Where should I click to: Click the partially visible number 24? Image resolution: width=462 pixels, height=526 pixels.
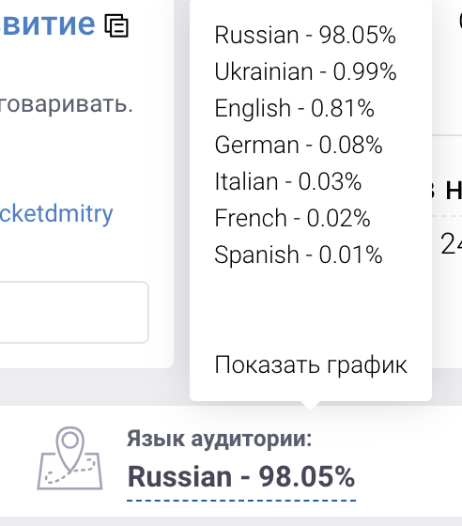[452, 244]
